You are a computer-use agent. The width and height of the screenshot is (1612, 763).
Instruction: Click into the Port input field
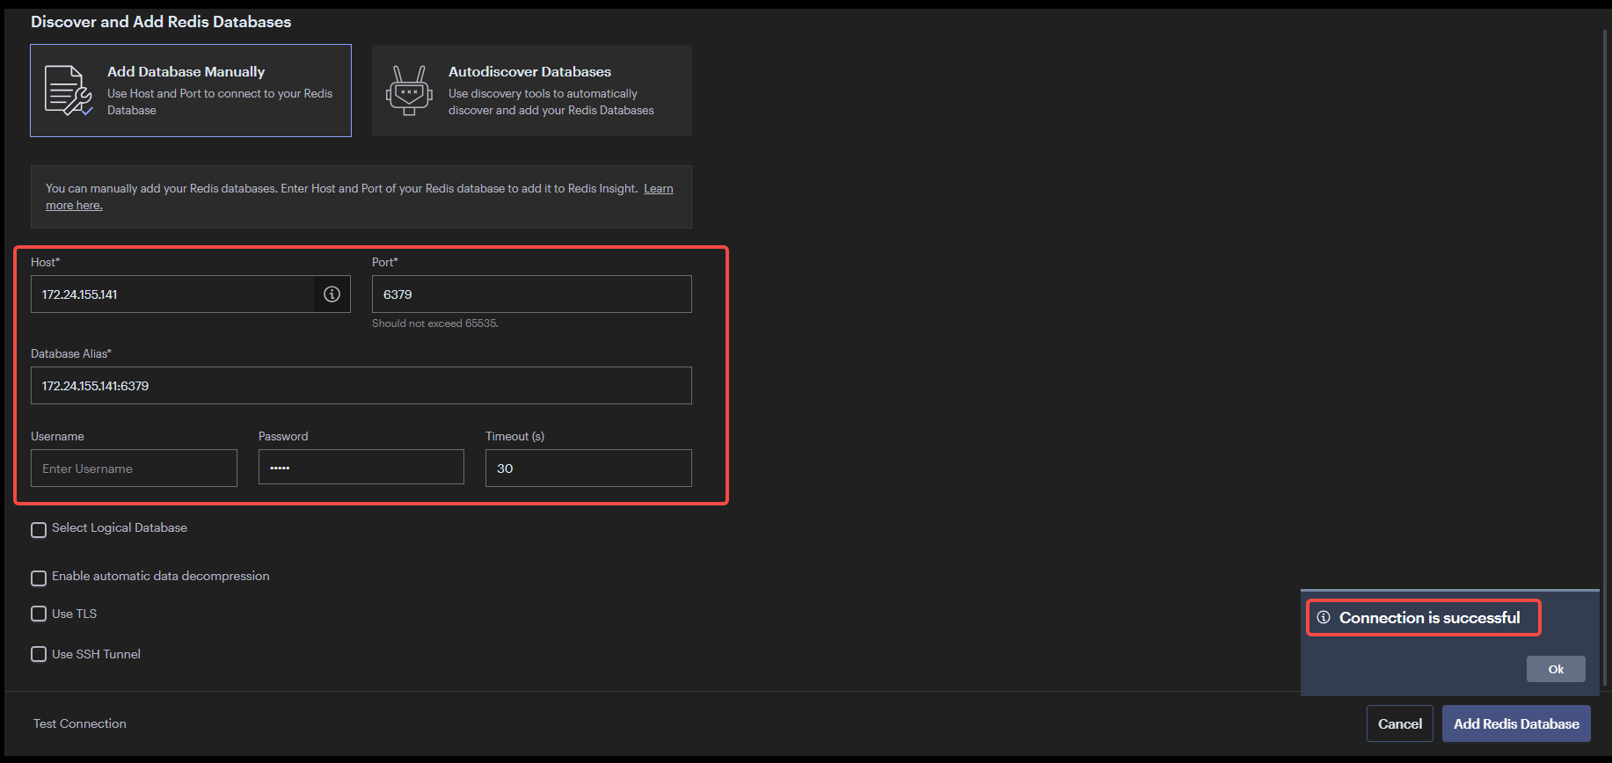[x=531, y=294]
